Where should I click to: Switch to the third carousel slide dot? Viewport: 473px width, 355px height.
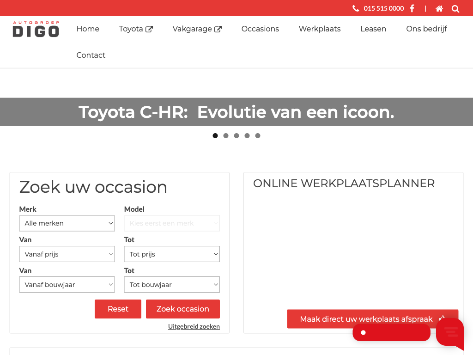coord(236,136)
